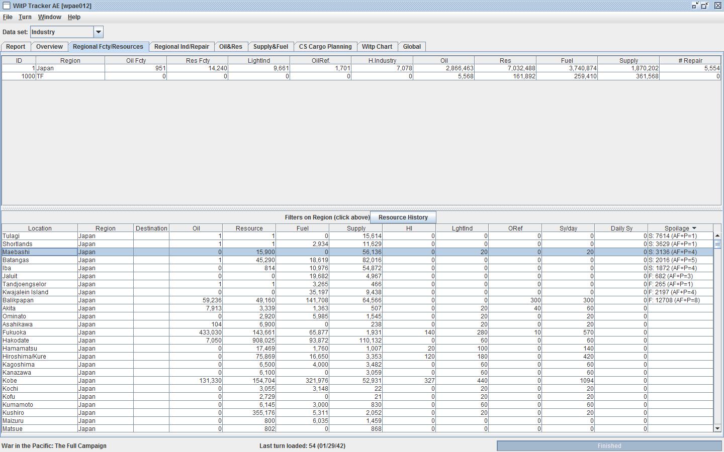
Task: Select the Regional Fcty/Resources tab
Action: coord(108,47)
